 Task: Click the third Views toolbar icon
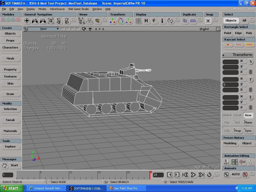(97, 21)
